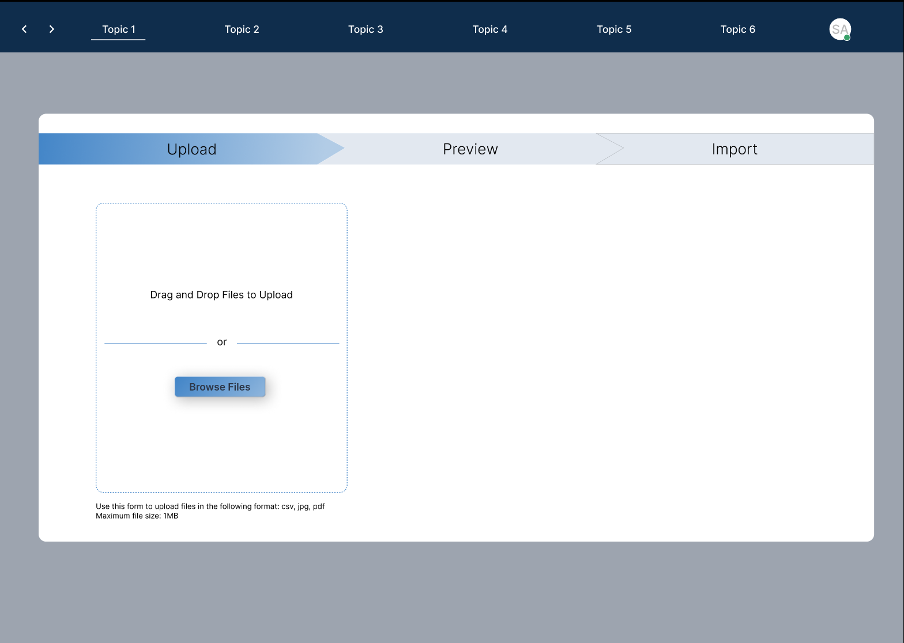This screenshot has width=904, height=643.
Task: Click the 'or' divider label
Action: pos(222,342)
